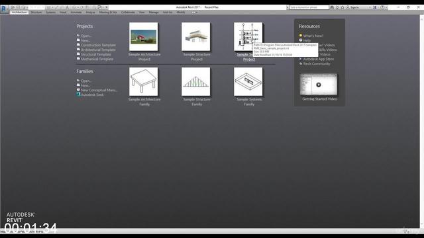Image resolution: width=424 pixels, height=238 pixels.
Task: Open the Sample Architecture Project thumbnail
Action: click(144, 37)
